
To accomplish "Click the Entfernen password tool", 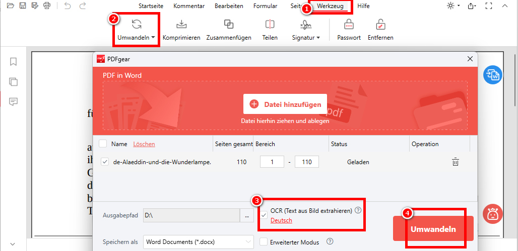I will (380, 30).
